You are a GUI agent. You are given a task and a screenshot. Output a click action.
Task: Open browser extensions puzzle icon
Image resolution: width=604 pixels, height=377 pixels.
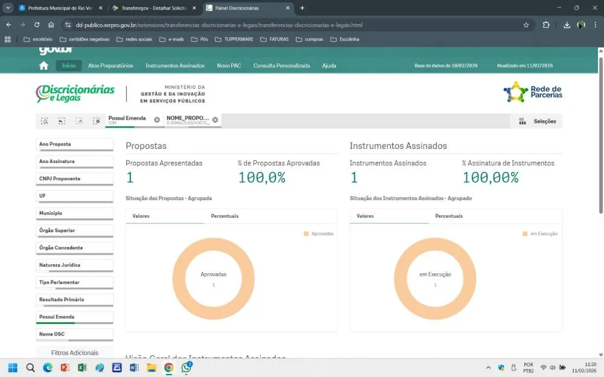click(546, 25)
